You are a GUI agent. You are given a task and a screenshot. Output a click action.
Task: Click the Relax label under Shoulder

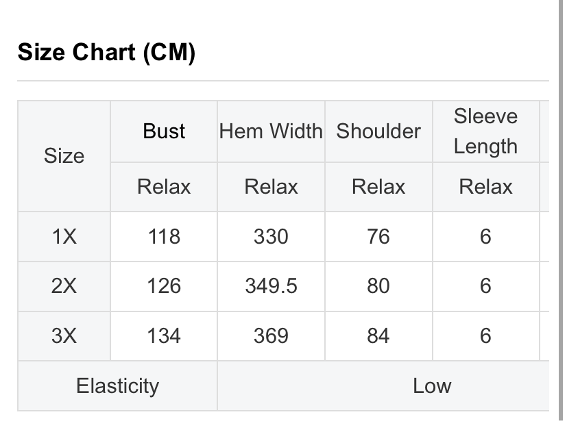coord(378,187)
